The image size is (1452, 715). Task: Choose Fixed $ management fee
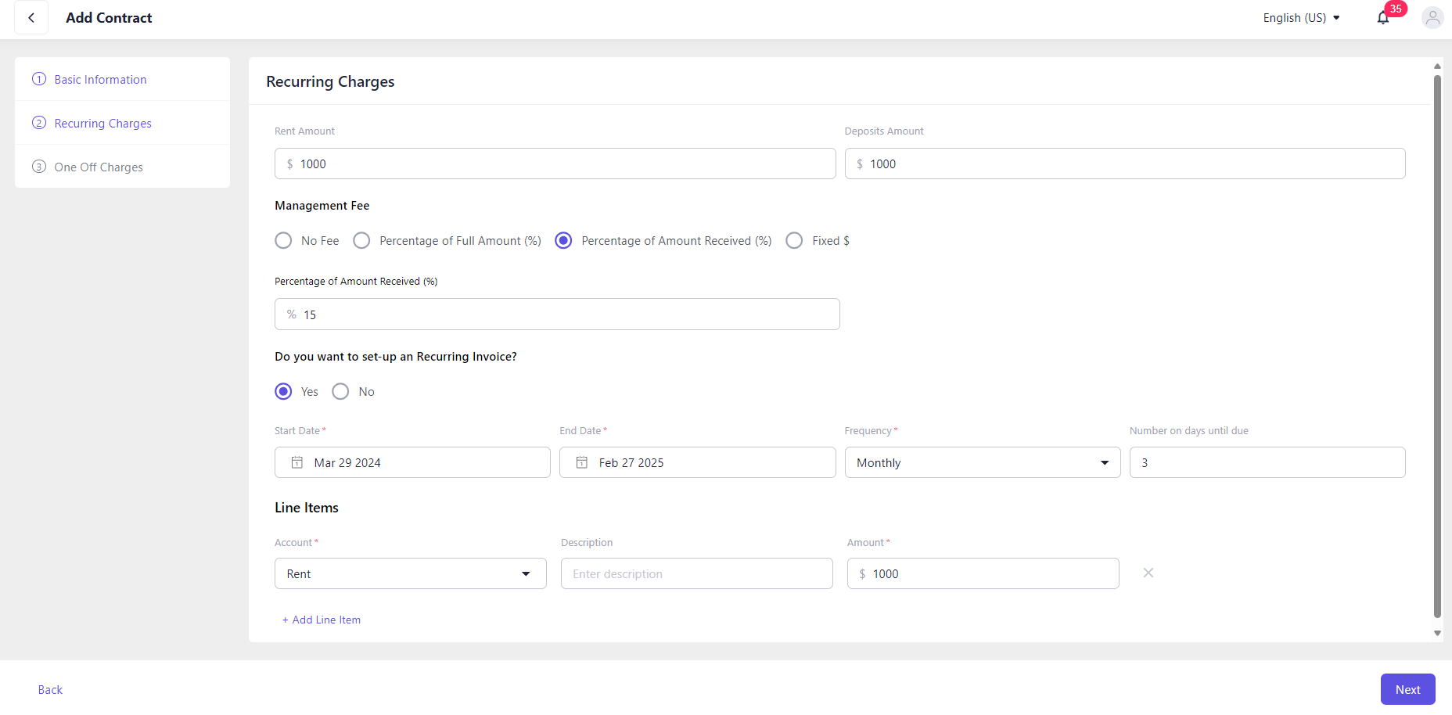(x=794, y=240)
